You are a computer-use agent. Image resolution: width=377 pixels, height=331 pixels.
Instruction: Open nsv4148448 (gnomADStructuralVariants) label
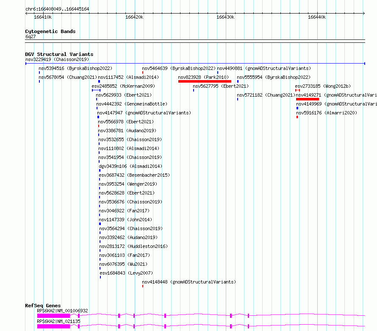(189, 282)
